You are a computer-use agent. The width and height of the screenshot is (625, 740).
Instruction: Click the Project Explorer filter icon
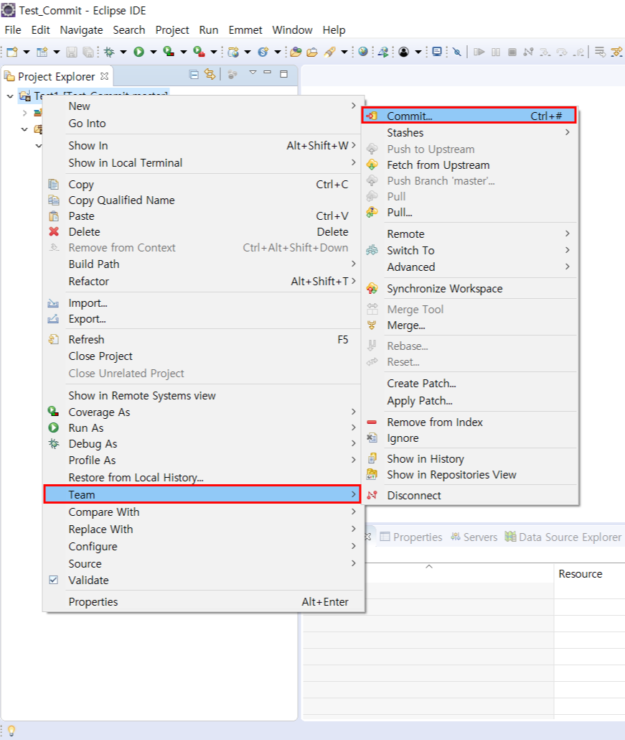pyautogui.click(x=232, y=75)
